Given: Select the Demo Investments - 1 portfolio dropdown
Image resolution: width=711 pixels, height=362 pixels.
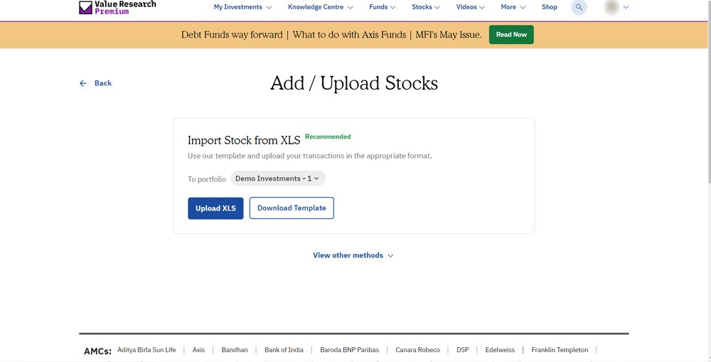Looking at the screenshot, I should [x=277, y=179].
